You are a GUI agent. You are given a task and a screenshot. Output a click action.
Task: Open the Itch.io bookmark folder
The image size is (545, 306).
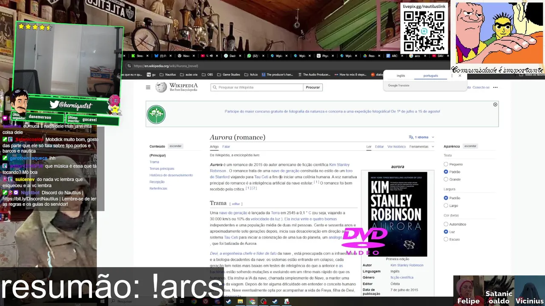point(251,74)
